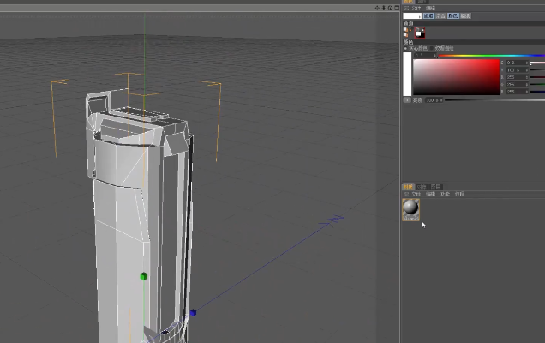545x343 pixels.
Task: Select the second radio option beside 实心颜色
Action: (x=432, y=48)
